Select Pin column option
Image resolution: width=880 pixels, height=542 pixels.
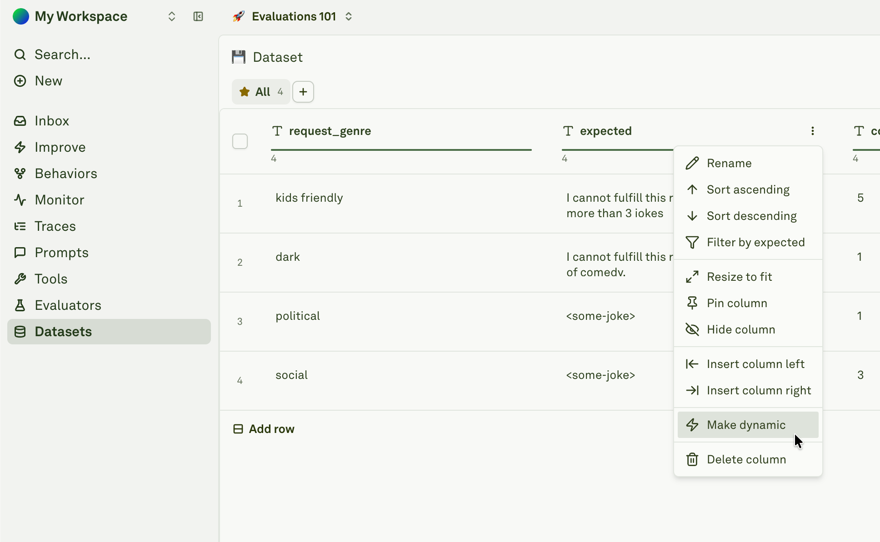748,303
